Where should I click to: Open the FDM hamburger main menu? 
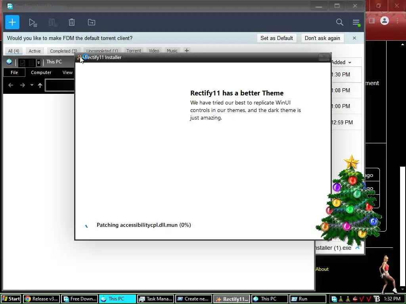(x=356, y=23)
